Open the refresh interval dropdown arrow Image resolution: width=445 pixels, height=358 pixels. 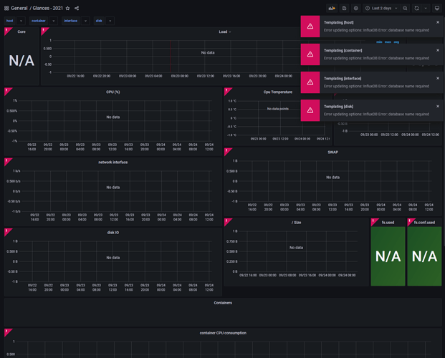[426, 8]
